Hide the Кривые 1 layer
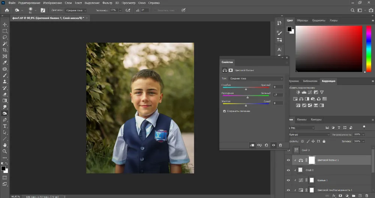375x198 pixels. click(x=288, y=180)
